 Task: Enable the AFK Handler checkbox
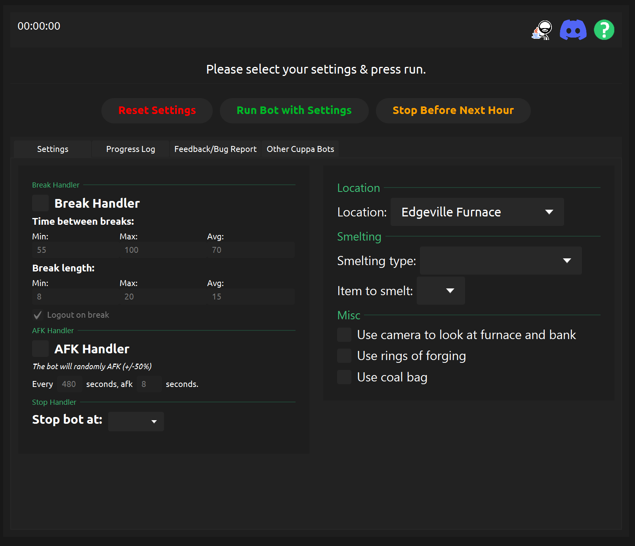[40, 349]
